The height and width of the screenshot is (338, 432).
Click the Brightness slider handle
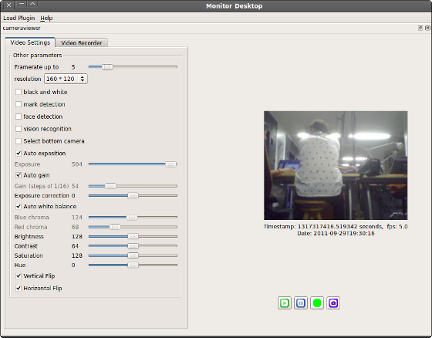[133, 236]
